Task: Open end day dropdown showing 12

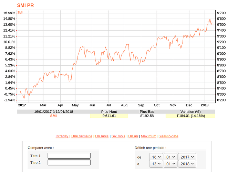Action: 156,164
